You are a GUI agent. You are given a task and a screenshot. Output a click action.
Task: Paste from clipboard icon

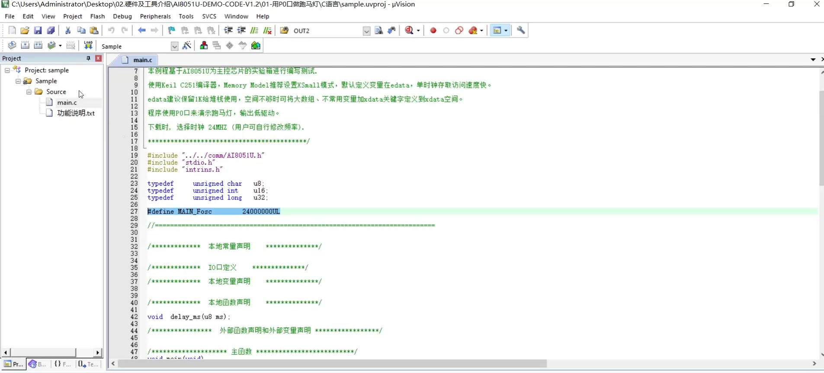coord(94,30)
